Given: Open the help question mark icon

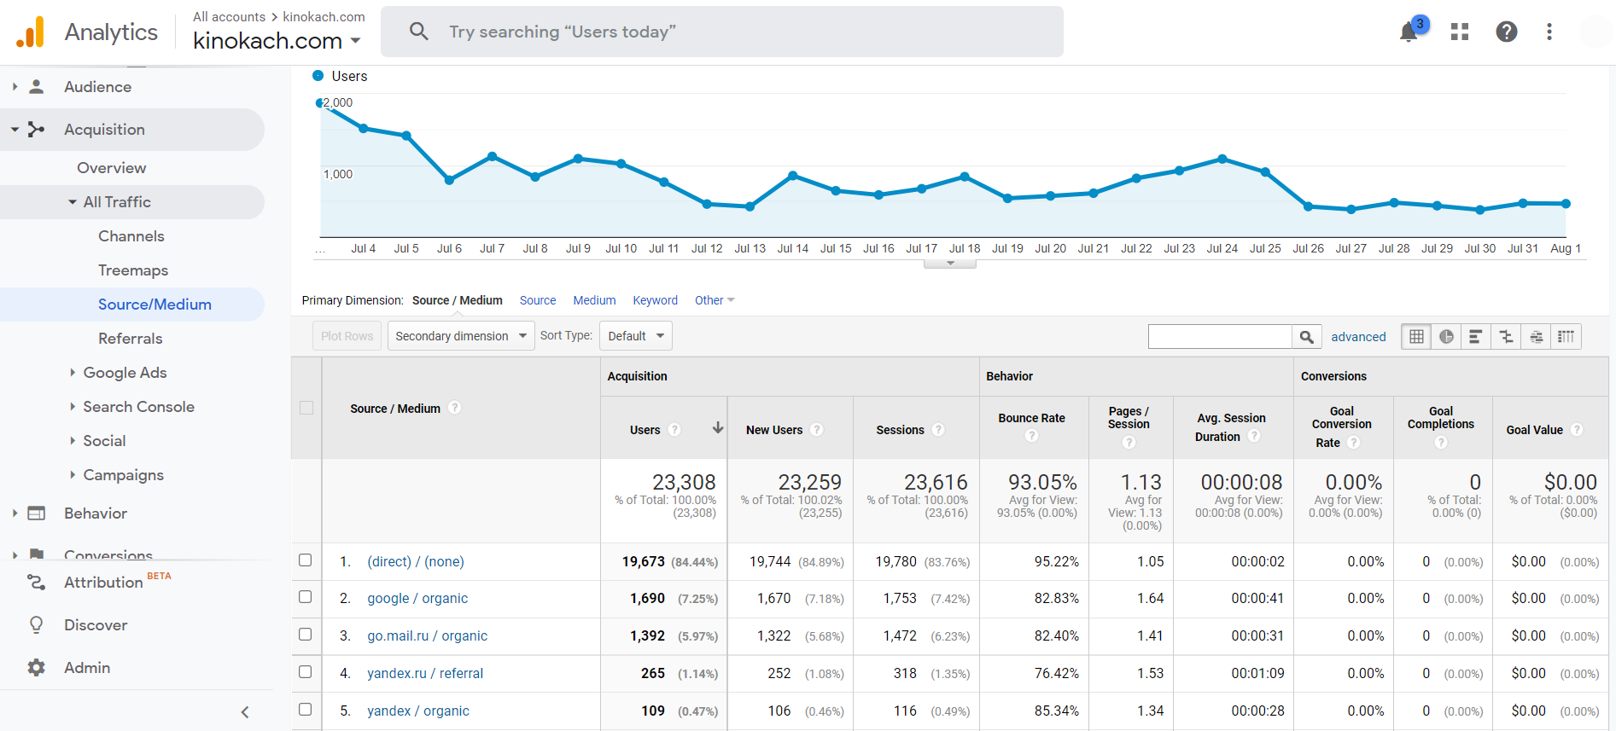Looking at the screenshot, I should pyautogui.click(x=1507, y=32).
